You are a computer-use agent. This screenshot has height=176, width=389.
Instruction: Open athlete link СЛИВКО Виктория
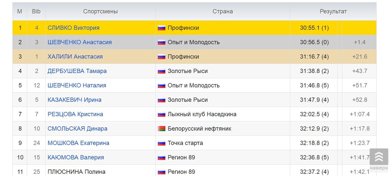coord(74,28)
